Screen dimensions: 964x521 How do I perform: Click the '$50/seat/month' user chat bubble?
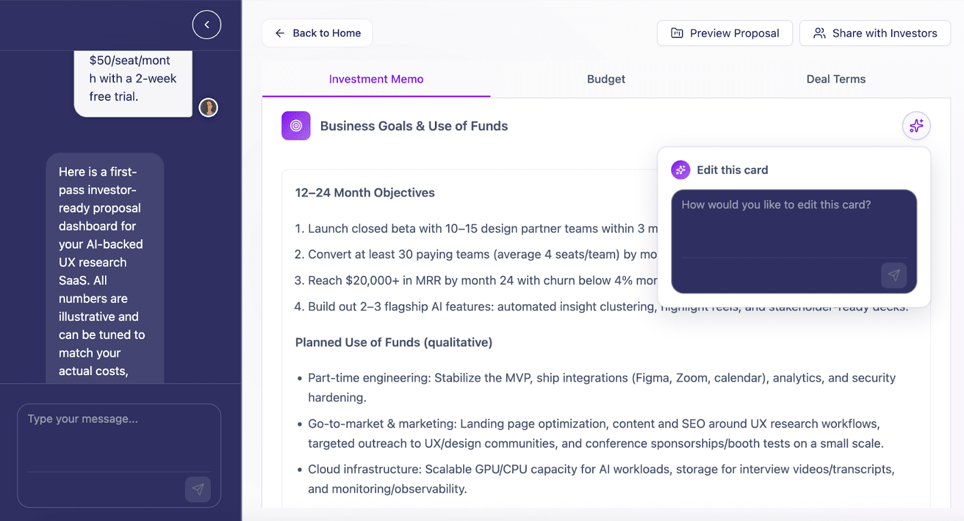(x=133, y=83)
